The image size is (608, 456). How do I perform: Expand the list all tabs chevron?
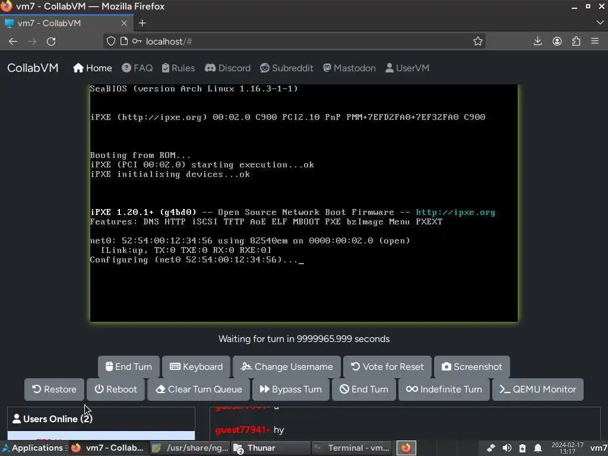pyautogui.click(x=600, y=23)
